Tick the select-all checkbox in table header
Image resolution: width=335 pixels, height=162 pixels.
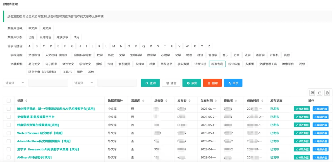[9, 101]
